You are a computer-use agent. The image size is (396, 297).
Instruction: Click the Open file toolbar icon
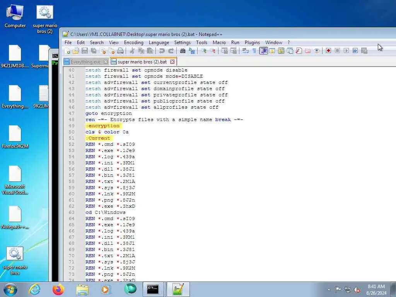click(x=76, y=51)
